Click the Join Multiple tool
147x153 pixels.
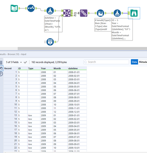point(67,13)
